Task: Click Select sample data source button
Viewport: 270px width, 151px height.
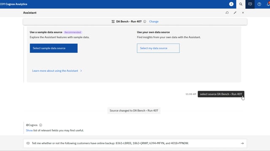Action: tap(54, 48)
